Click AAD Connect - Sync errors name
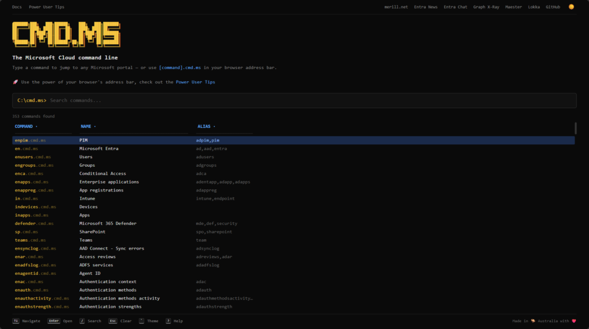 click(x=112, y=248)
